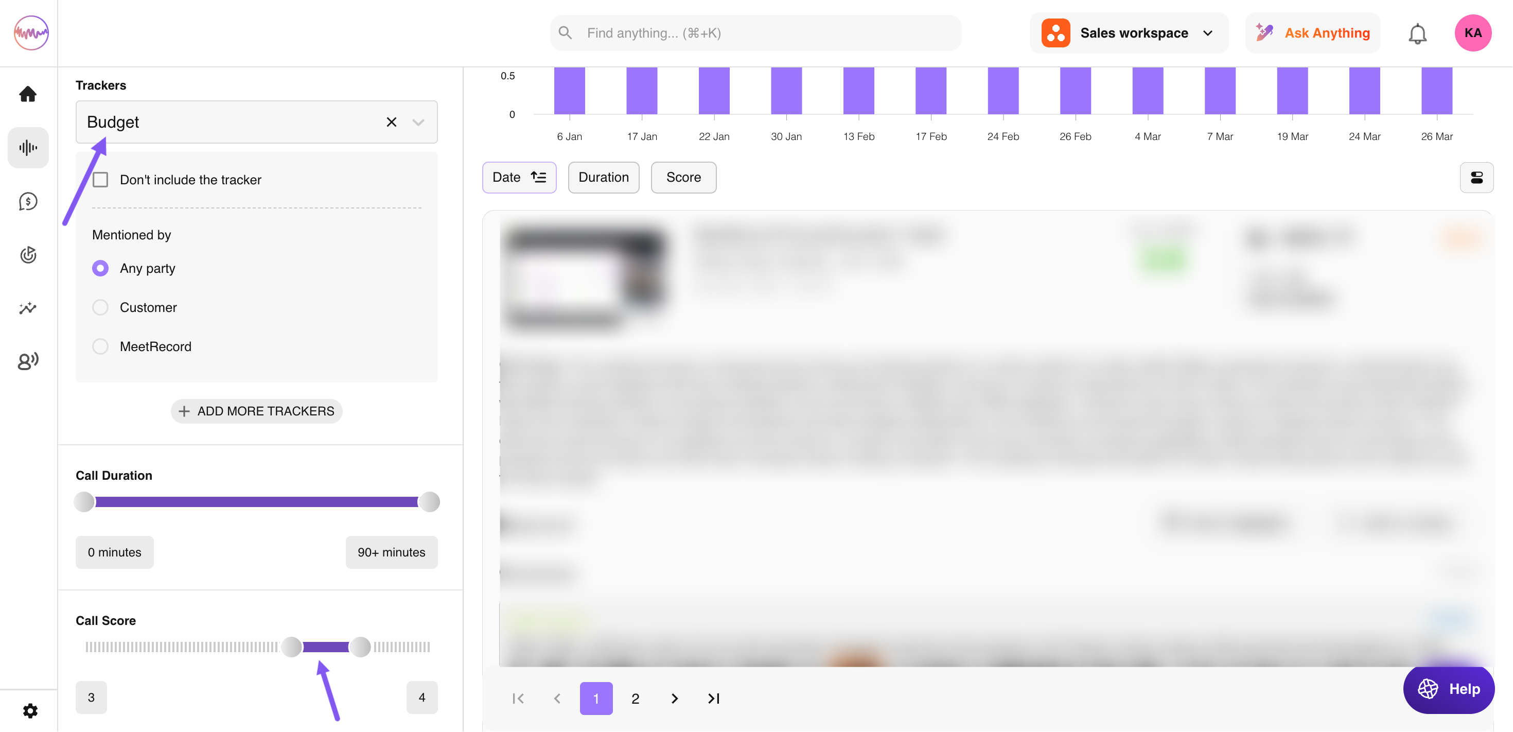Open the speaker coaching sidebar icon

click(28, 361)
